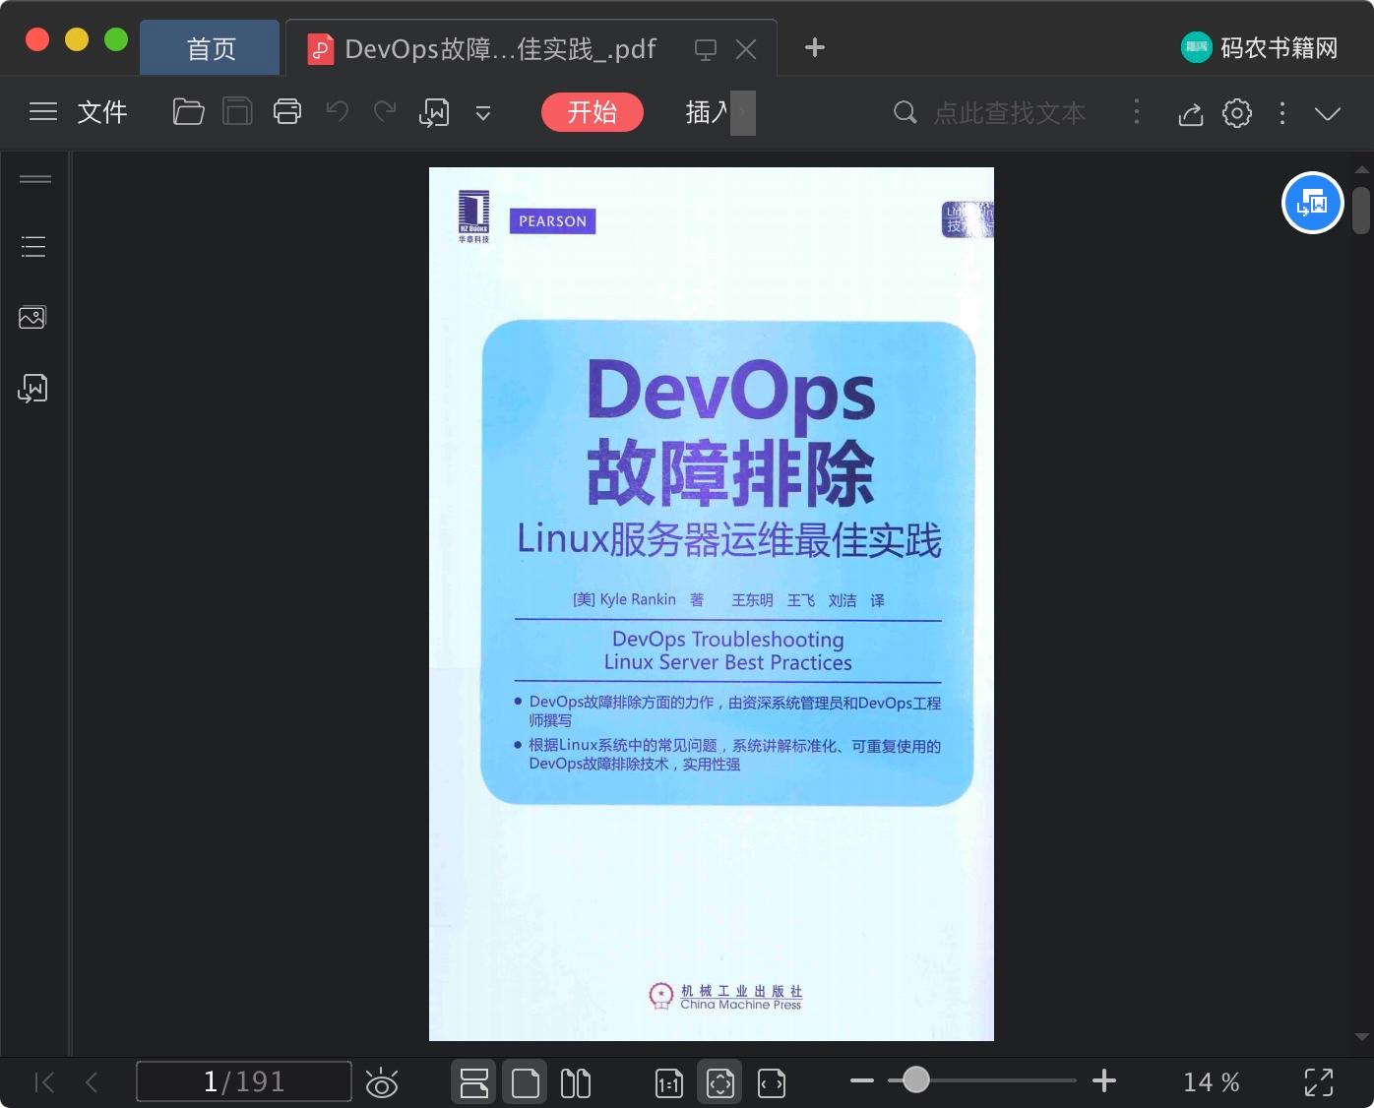Open the vertical dots more menu near gear
Image resolution: width=1374 pixels, height=1108 pixels.
tap(1282, 113)
